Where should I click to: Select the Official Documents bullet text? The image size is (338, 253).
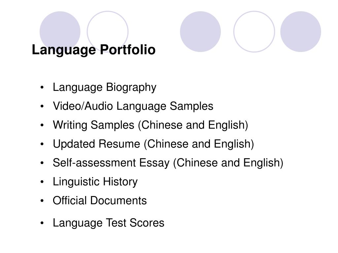(100, 201)
